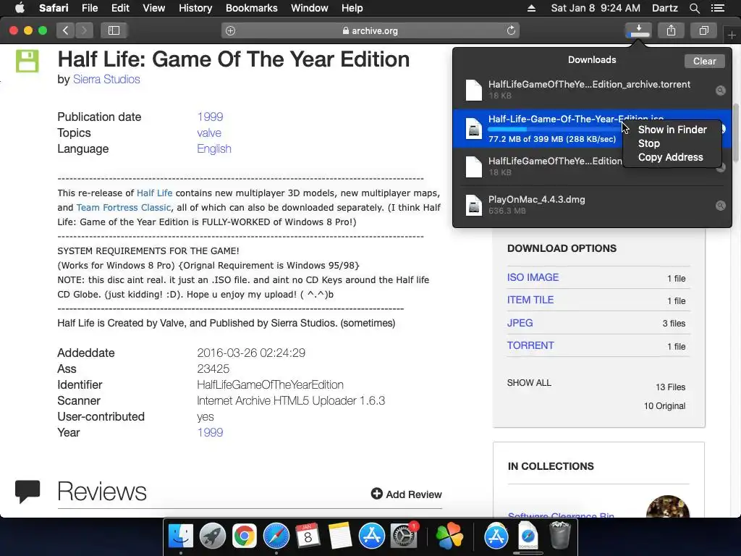The width and height of the screenshot is (741, 556).
Task: Open Spotlight search in the menu bar
Action: pos(694,8)
